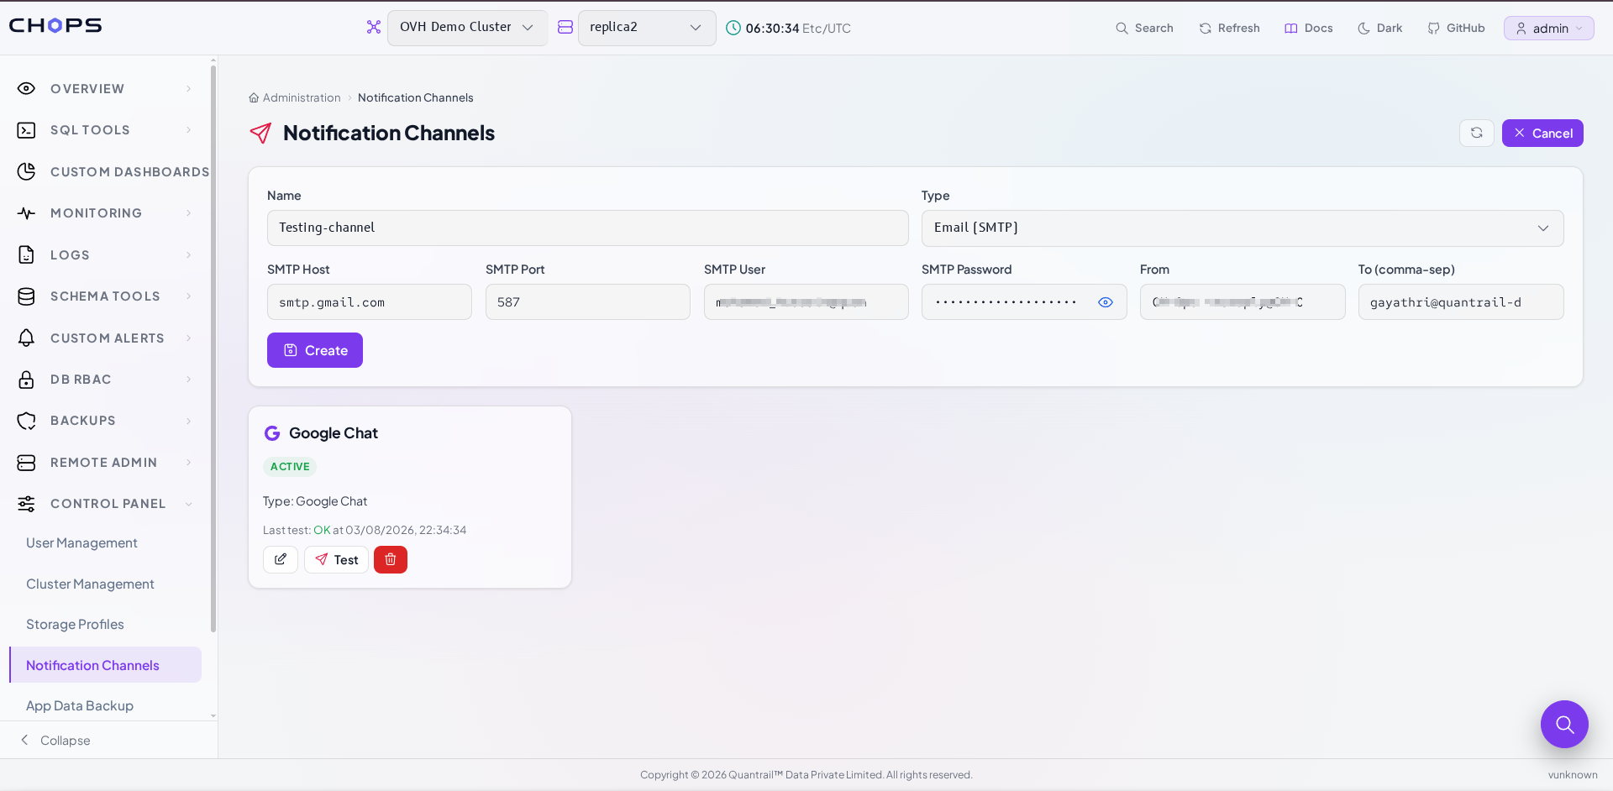The height and width of the screenshot is (791, 1613).
Task: Expand the Custom Alerts chevron
Action: point(188,338)
